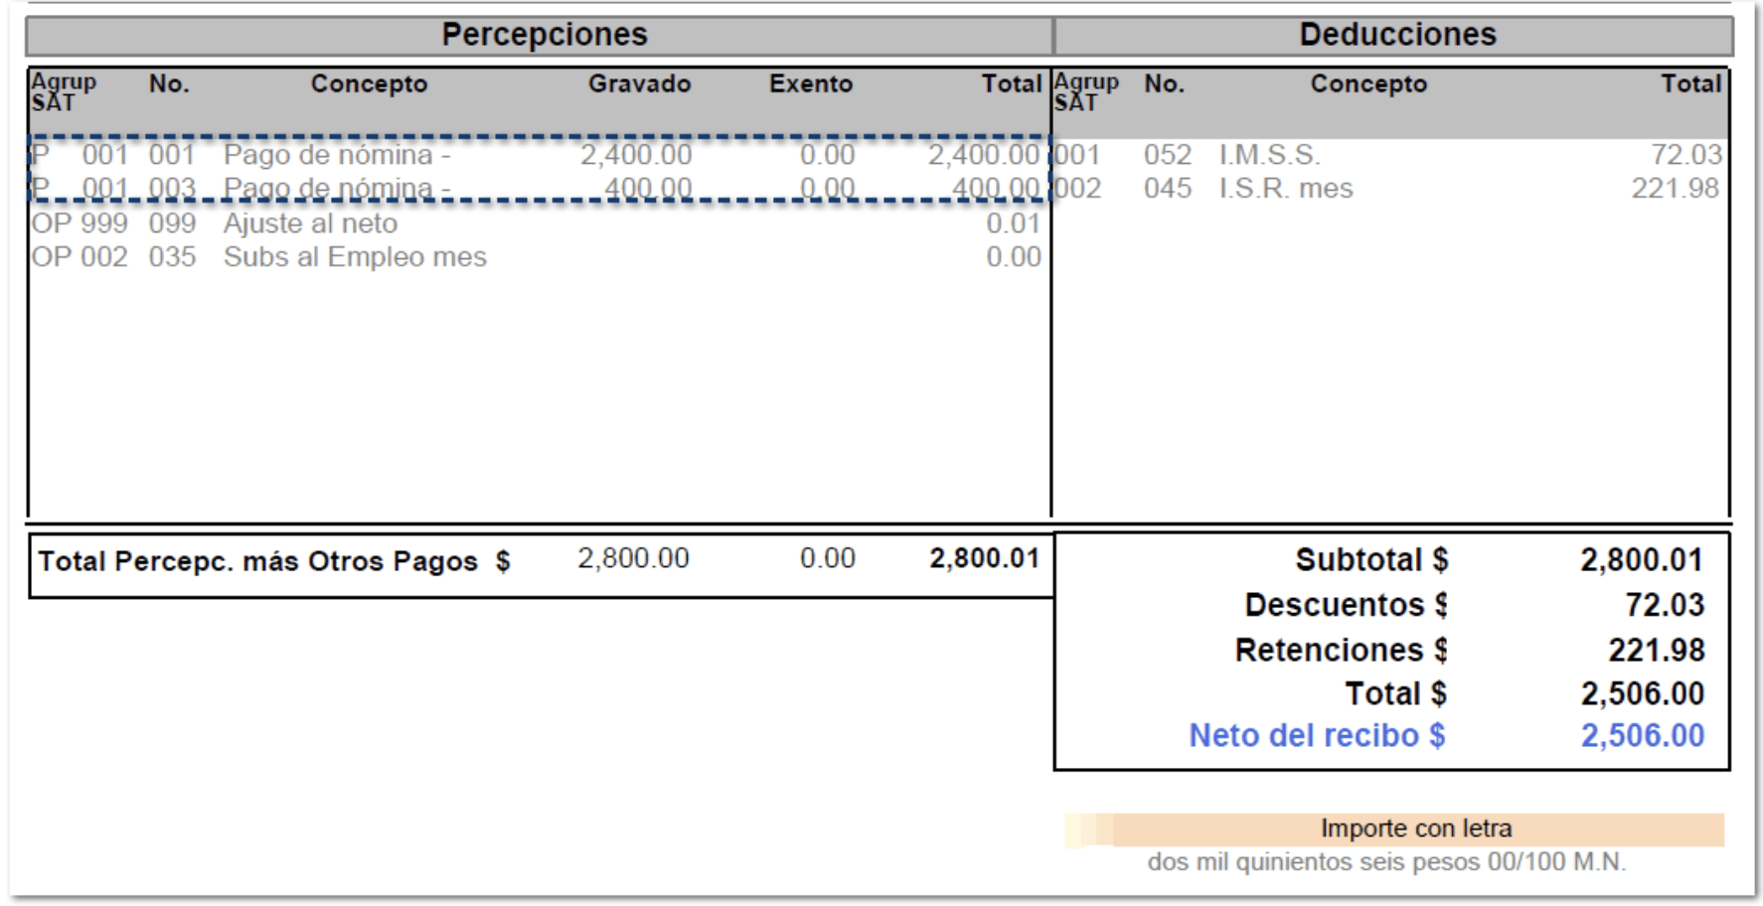Select the Subs al Empleo mes row
The height and width of the screenshot is (906, 1763).
click(x=355, y=257)
